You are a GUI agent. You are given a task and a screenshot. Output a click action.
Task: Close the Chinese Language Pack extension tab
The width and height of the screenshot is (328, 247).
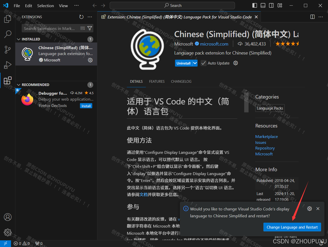256,17
